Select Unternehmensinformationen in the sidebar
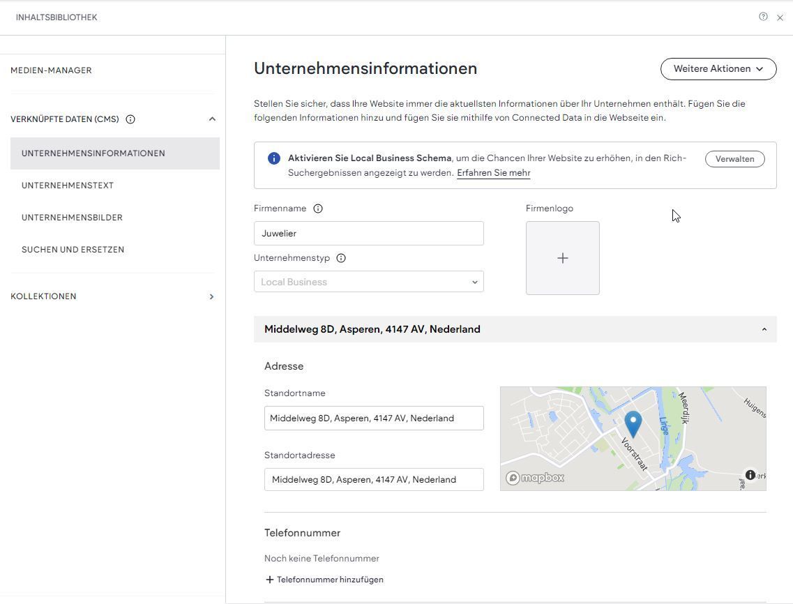The height and width of the screenshot is (604, 793). pos(115,153)
